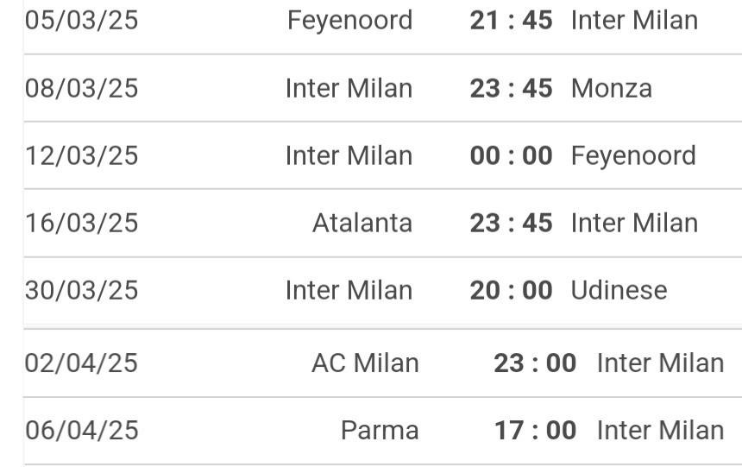Click Feyenoord home team on 05/03/25

[349, 20]
